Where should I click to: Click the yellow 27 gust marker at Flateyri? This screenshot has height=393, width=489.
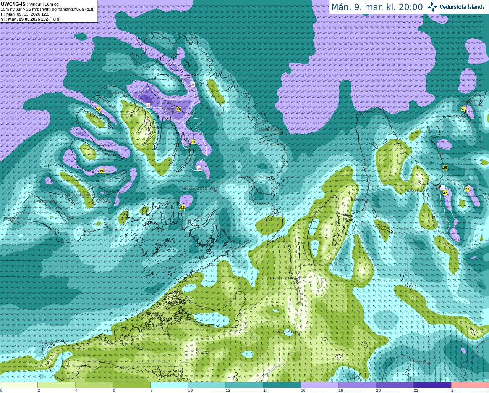99,110
